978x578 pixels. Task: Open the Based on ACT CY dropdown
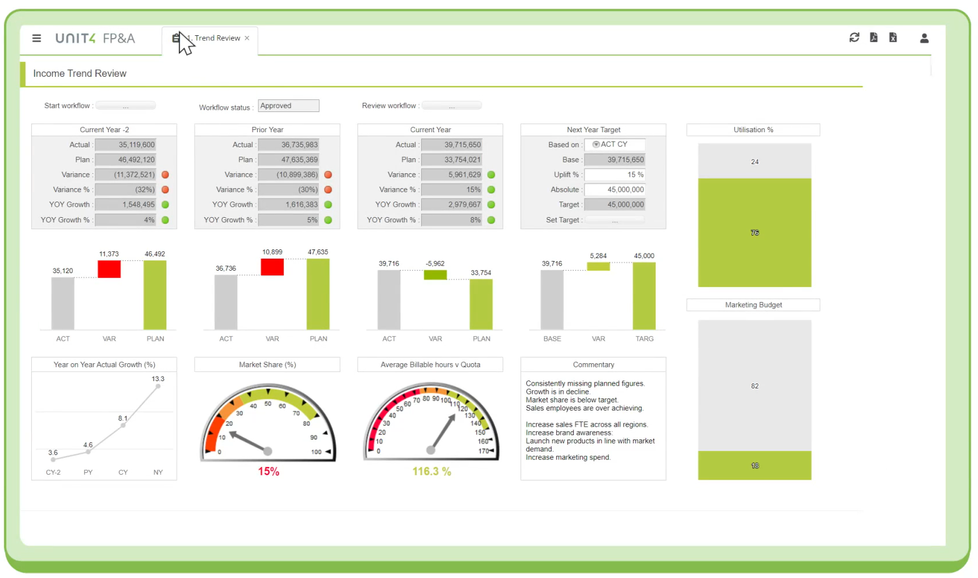coord(615,144)
